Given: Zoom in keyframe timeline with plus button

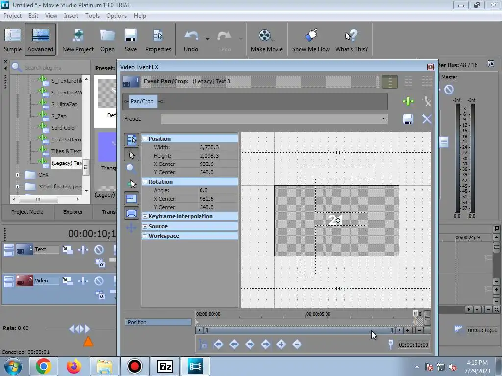Looking at the screenshot, I should pos(408,330).
